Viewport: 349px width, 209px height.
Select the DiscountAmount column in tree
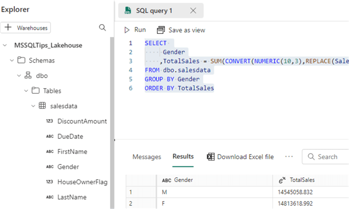coord(82,121)
